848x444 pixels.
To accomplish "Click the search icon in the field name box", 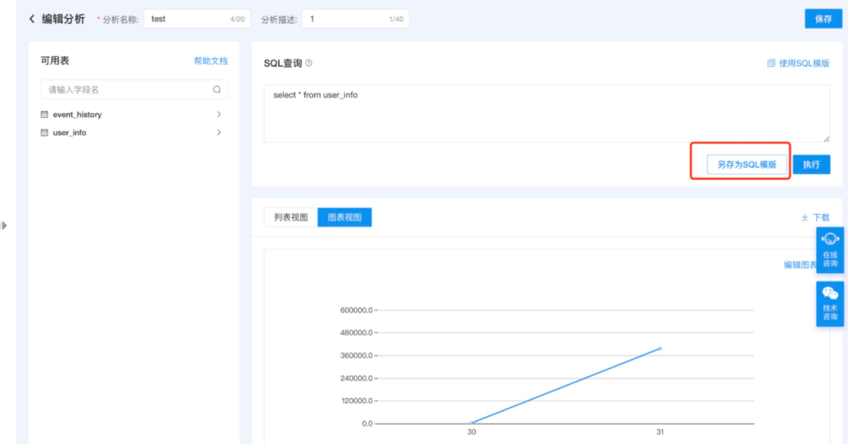I will click(x=217, y=90).
